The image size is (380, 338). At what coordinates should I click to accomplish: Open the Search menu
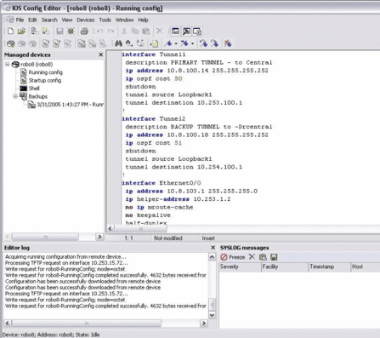[x=49, y=20]
